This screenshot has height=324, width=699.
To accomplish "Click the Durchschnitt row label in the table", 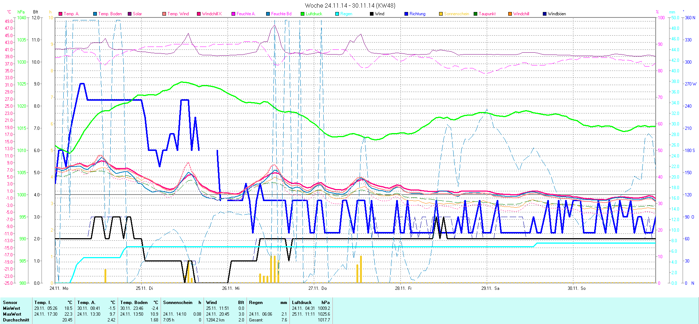I will 16,320.
